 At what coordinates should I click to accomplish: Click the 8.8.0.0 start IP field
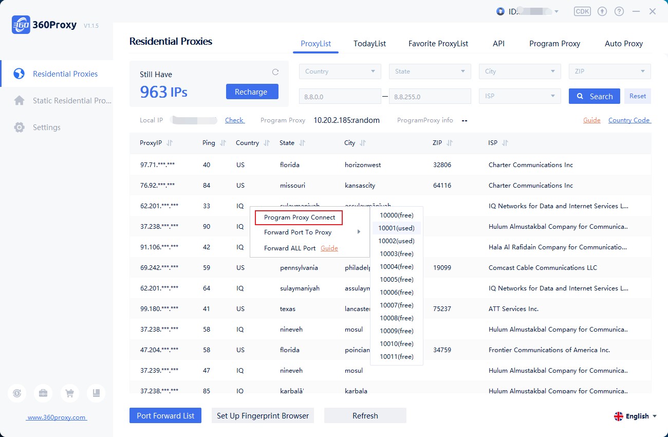coord(340,96)
